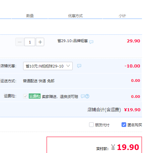
Task: Click the 数量 column header
Action: point(30,16)
